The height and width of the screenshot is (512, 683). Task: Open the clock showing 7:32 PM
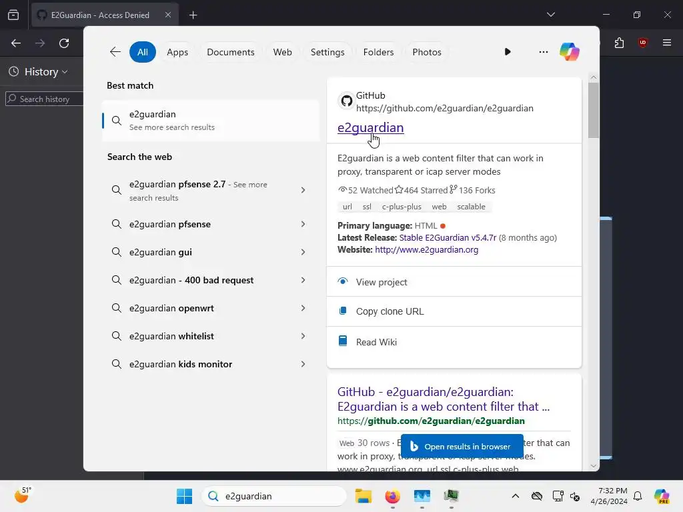608,496
